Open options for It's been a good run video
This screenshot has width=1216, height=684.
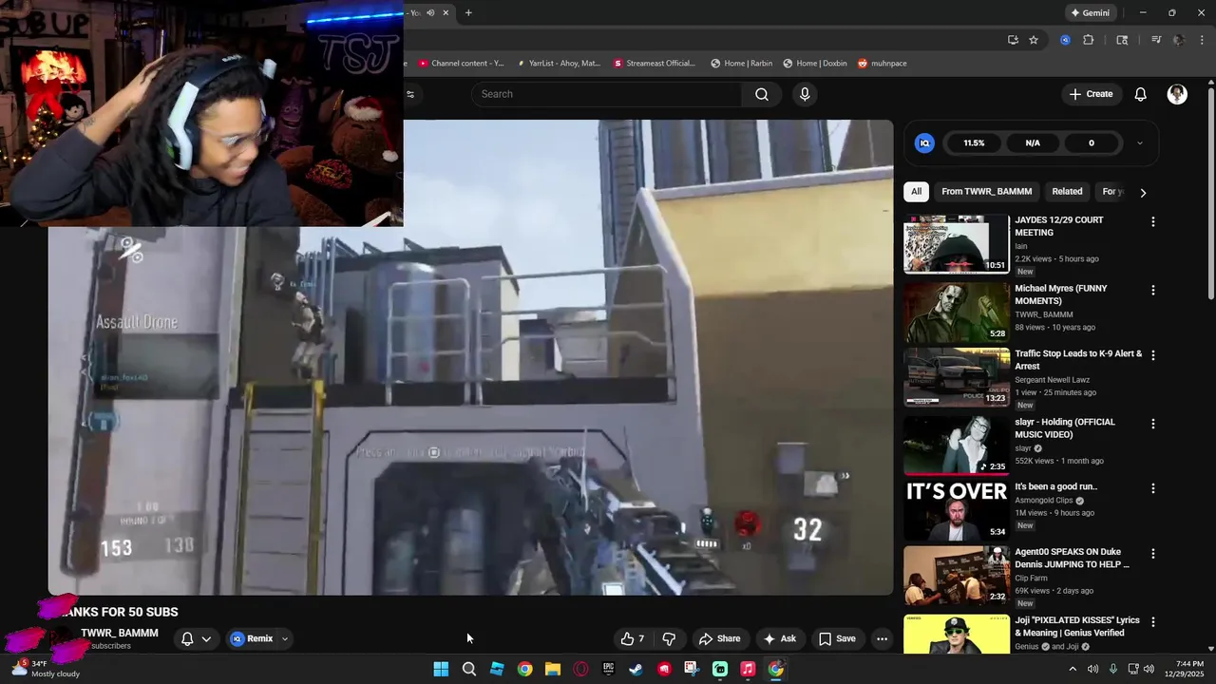1153,488
